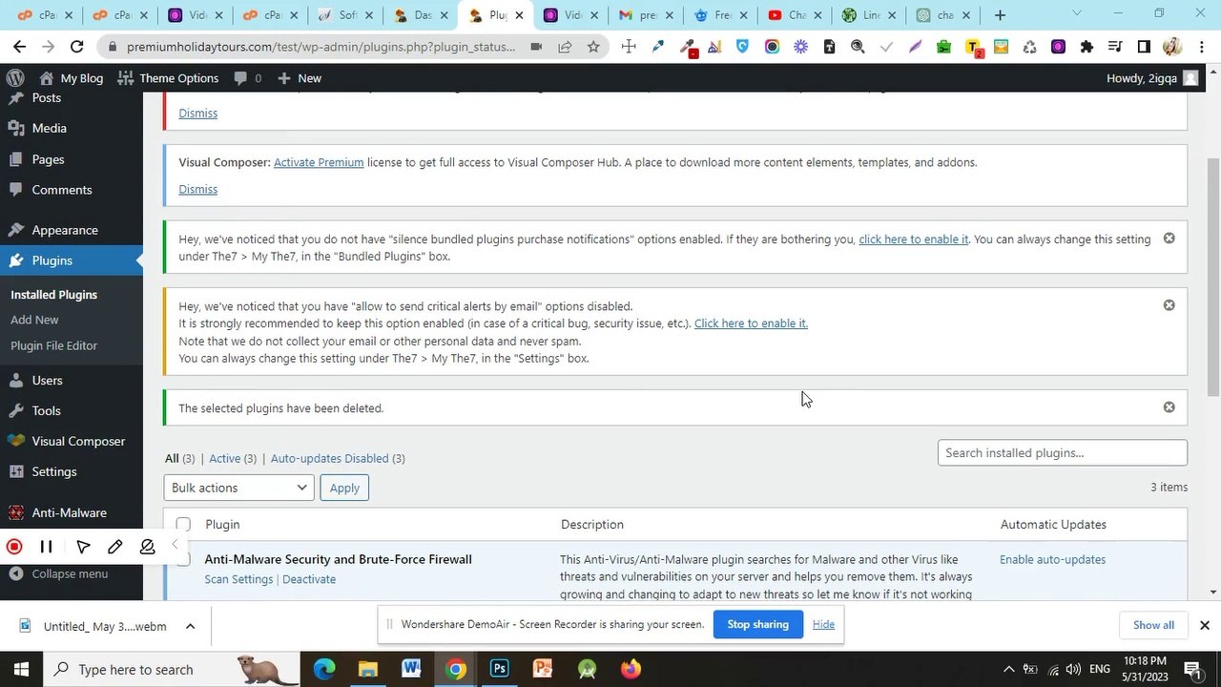This screenshot has width=1221, height=687.
Task: Deactivate Anti-Malware Security plugin
Action: coord(309,579)
